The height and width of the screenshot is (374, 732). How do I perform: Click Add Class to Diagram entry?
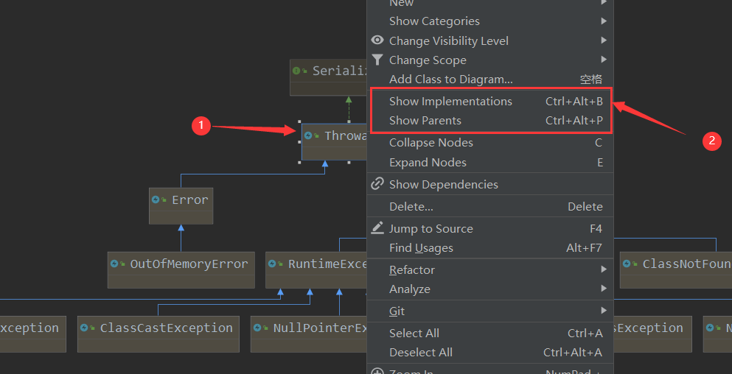(450, 80)
